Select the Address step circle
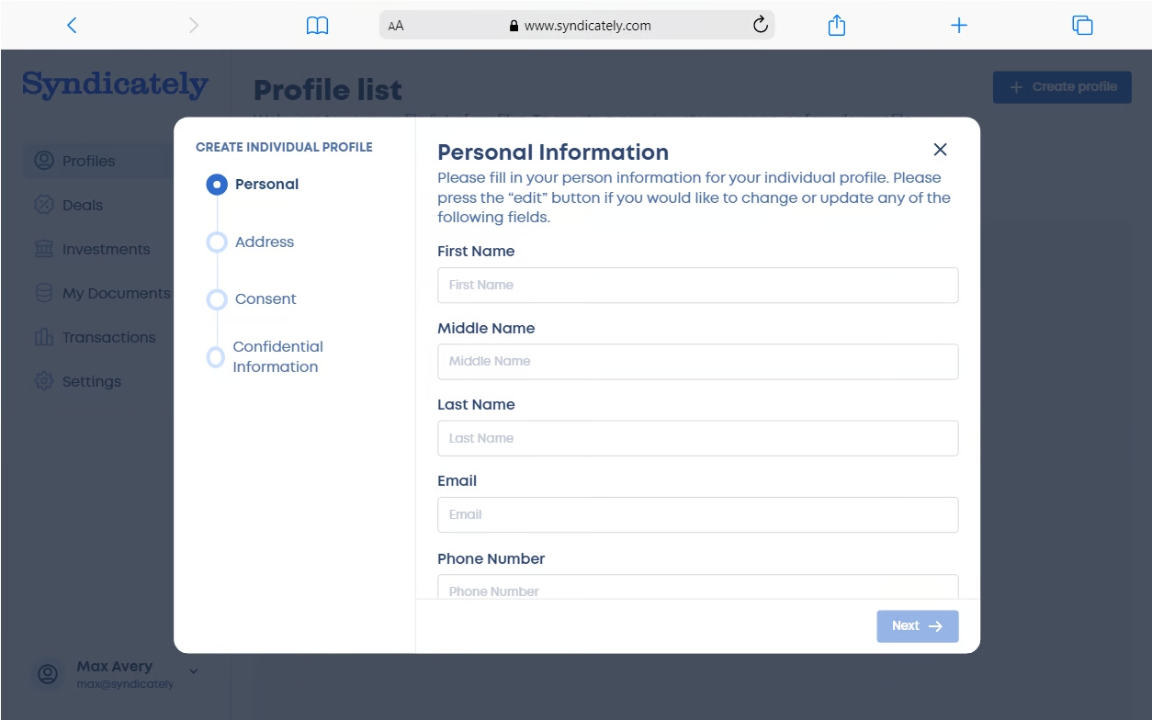 [217, 242]
